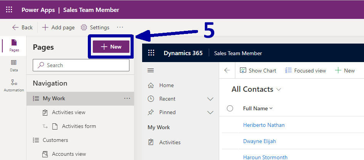Expand the Recent chevron
The width and height of the screenshot is (364, 160).
[x=210, y=99]
